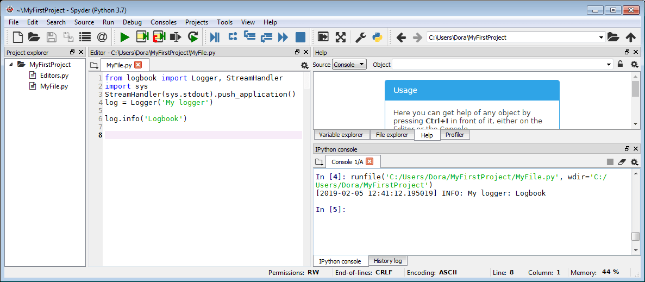Open the Source dropdown in Help pane
The height and width of the screenshot is (282, 645).
pos(349,64)
